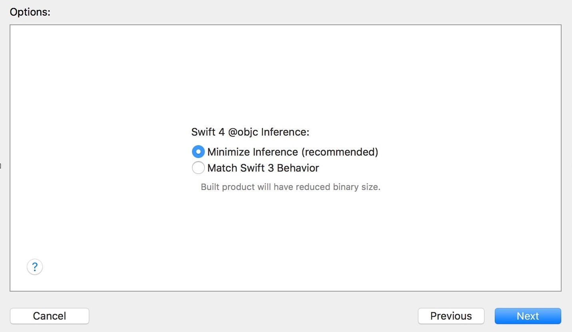Click the 'Minimize Inference (recommended)' label text

pyautogui.click(x=292, y=152)
